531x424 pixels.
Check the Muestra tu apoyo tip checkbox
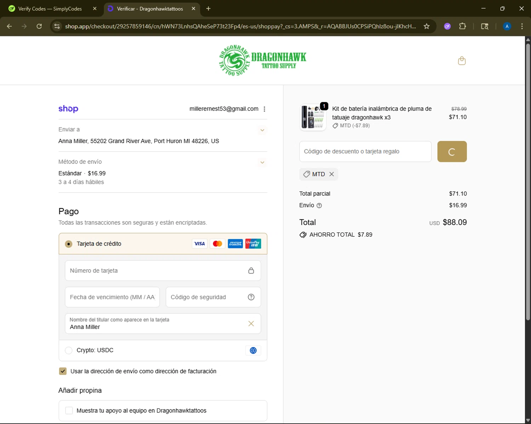pyautogui.click(x=69, y=411)
